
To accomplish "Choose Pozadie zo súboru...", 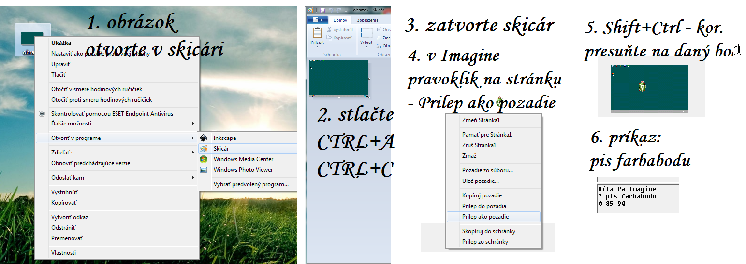I will (488, 170).
